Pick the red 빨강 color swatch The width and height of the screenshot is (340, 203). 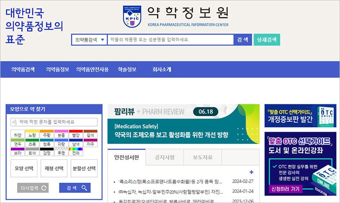click(x=76, y=133)
